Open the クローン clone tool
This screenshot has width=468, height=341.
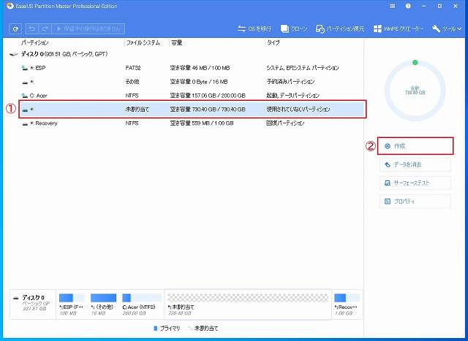(x=294, y=29)
